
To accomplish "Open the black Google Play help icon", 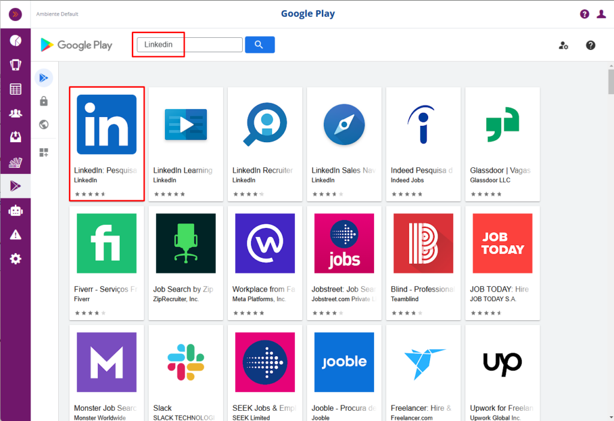I will point(590,46).
